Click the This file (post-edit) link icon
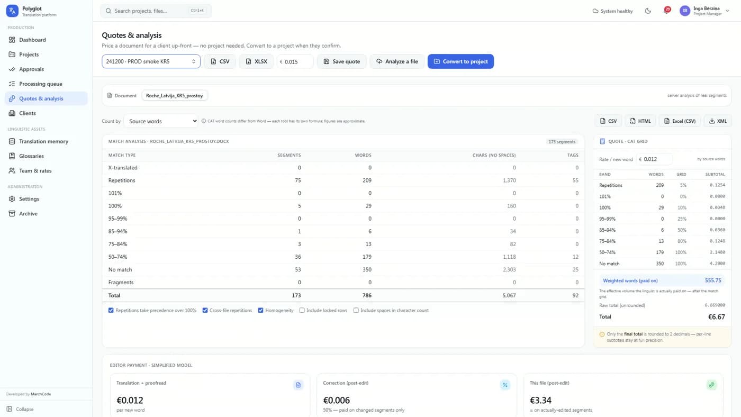The height and width of the screenshot is (417, 741). point(711,385)
